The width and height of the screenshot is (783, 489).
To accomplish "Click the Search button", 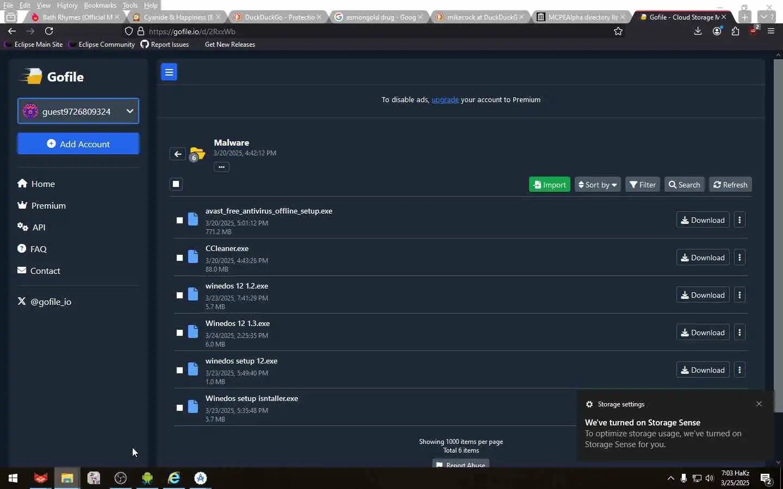I will (x=685, y=185).
